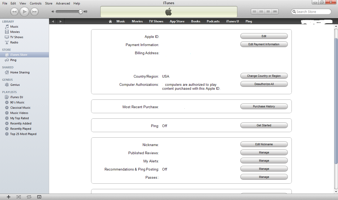Click Manage for Published Reviews
Image resolution: width=338 pixels, height=200 pixels.
(264, 153)
